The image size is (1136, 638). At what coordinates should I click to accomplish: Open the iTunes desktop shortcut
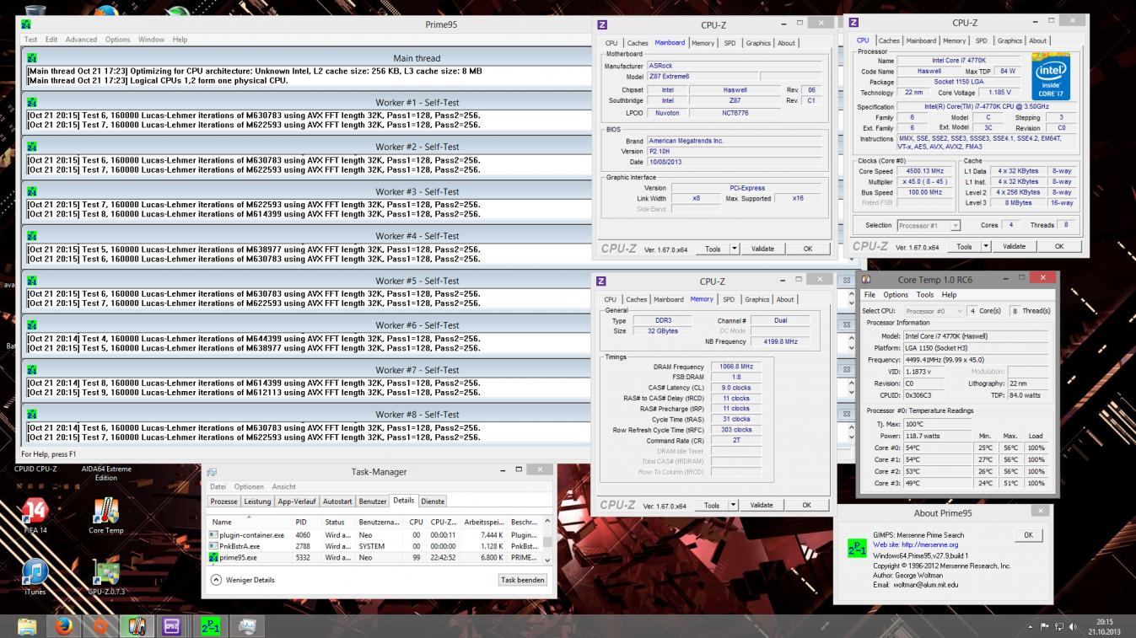coord(35,575)
